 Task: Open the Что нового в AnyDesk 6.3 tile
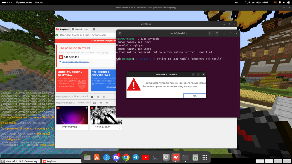click(103, 80)
